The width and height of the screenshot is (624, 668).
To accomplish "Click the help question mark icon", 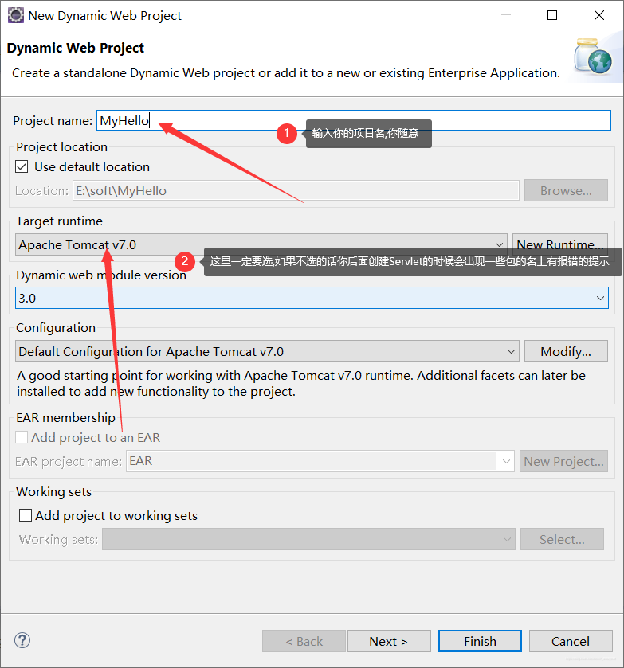I will pos(22,640).
